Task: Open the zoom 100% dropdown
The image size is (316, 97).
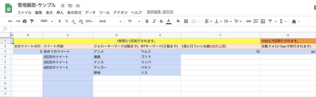Action: click(47, 21)
